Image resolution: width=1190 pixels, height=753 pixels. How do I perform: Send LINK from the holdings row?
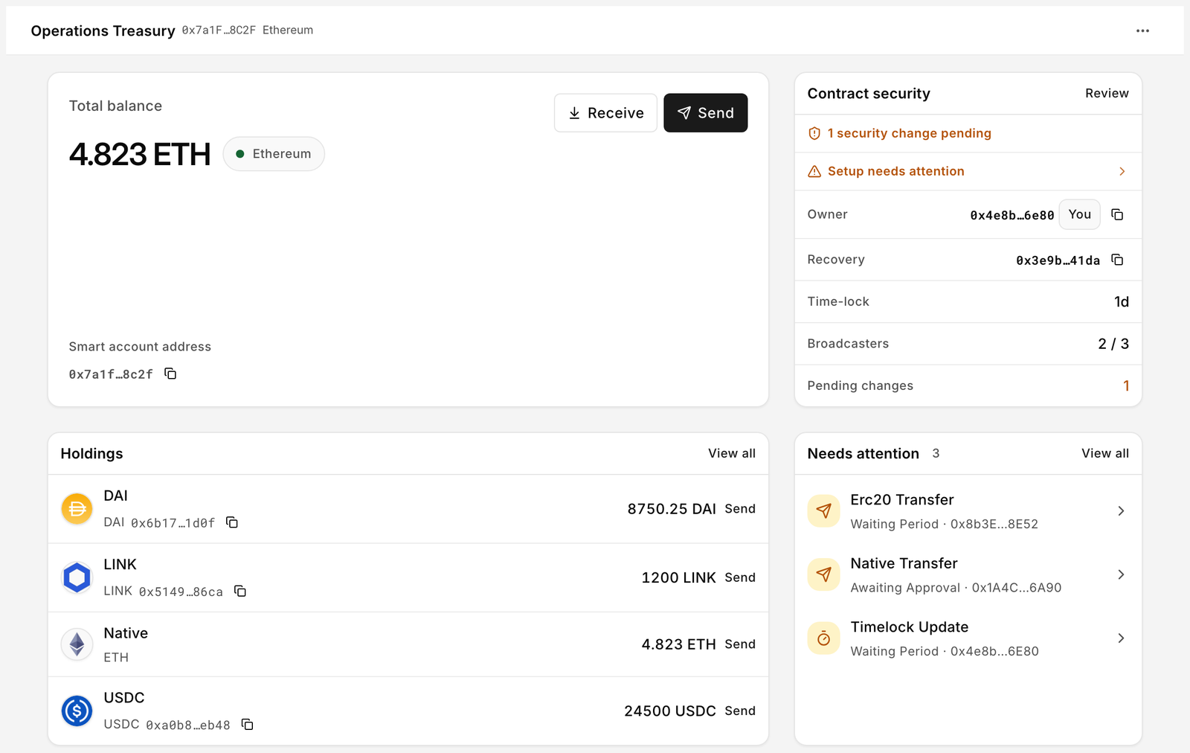coord(740,577)
